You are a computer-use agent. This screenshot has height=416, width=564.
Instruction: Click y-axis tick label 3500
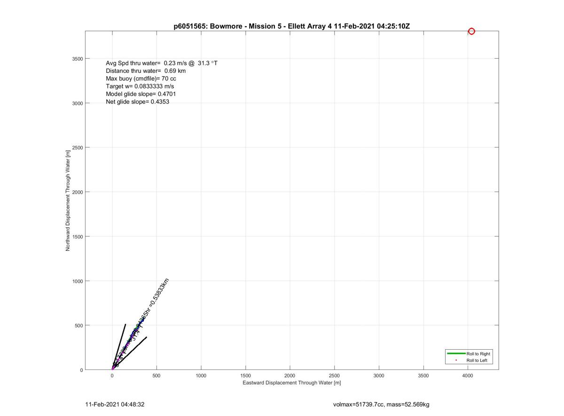77,59
